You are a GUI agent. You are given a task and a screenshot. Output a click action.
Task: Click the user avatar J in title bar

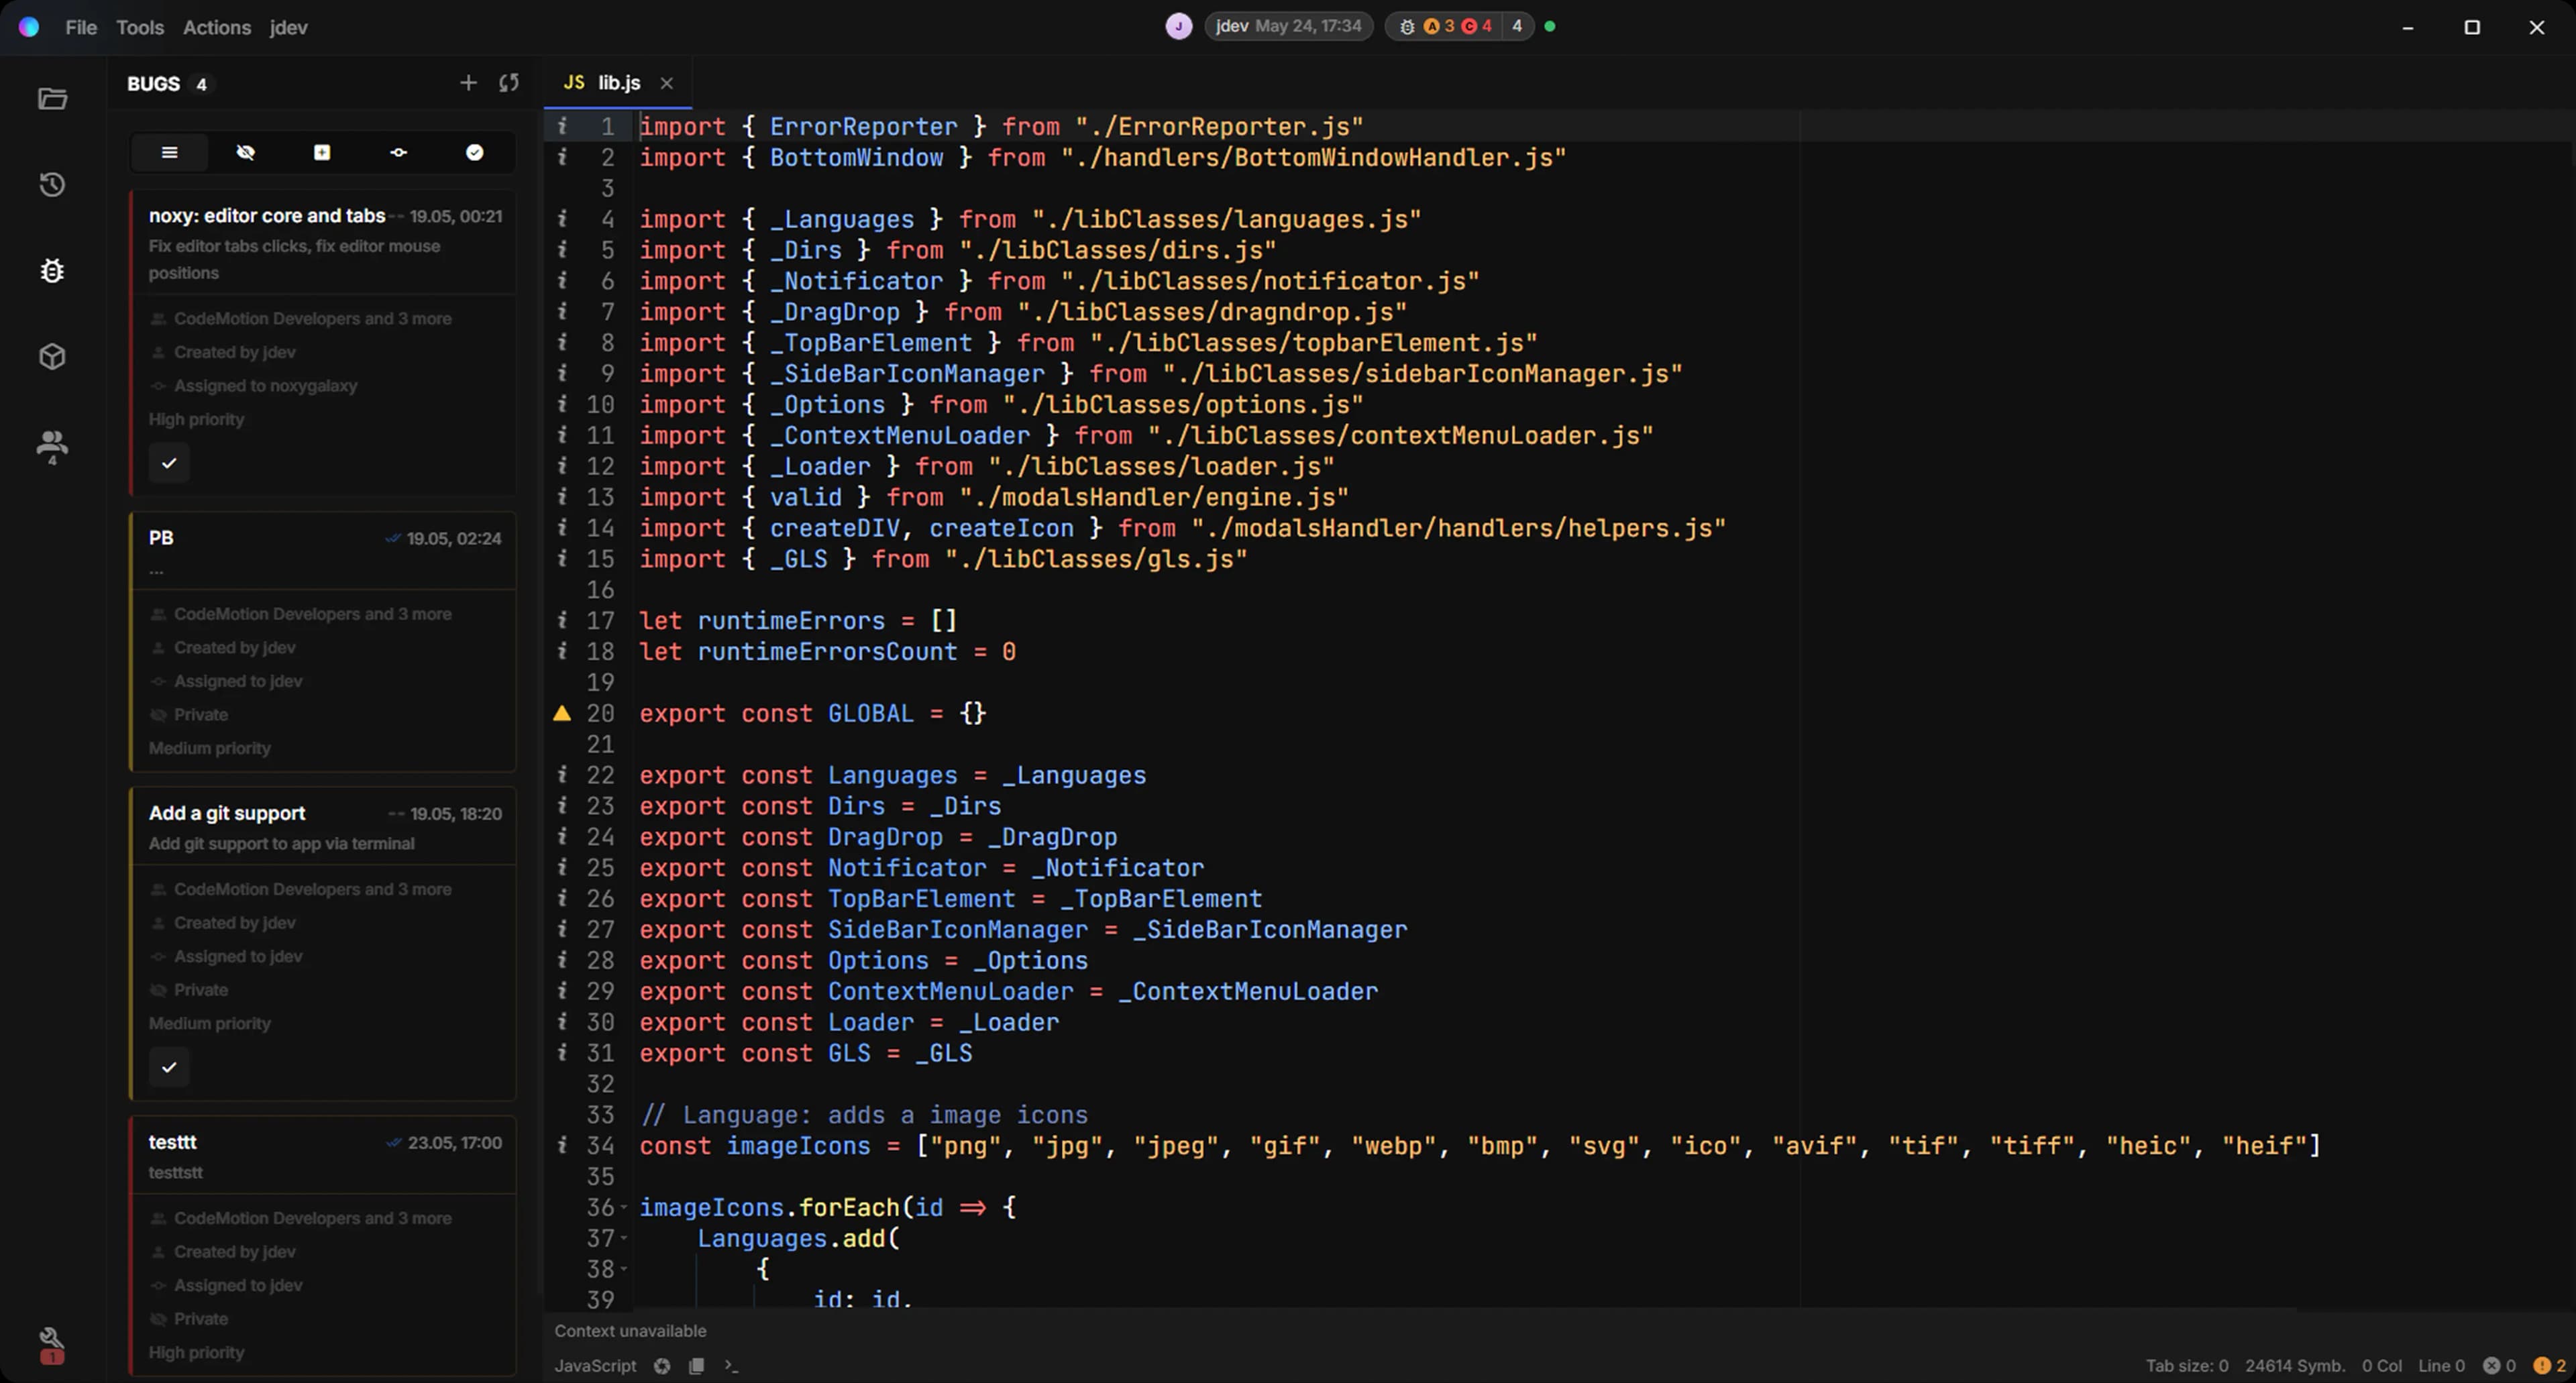coord(1179,26)
